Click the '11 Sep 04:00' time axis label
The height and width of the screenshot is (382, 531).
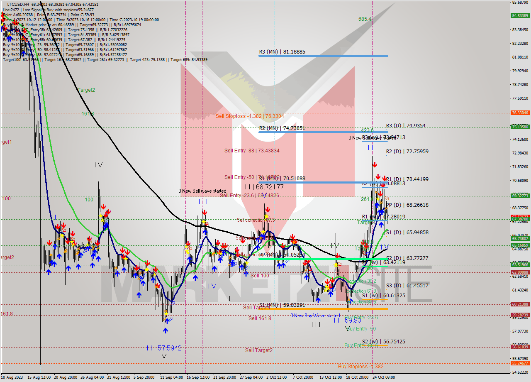point(171,377)
